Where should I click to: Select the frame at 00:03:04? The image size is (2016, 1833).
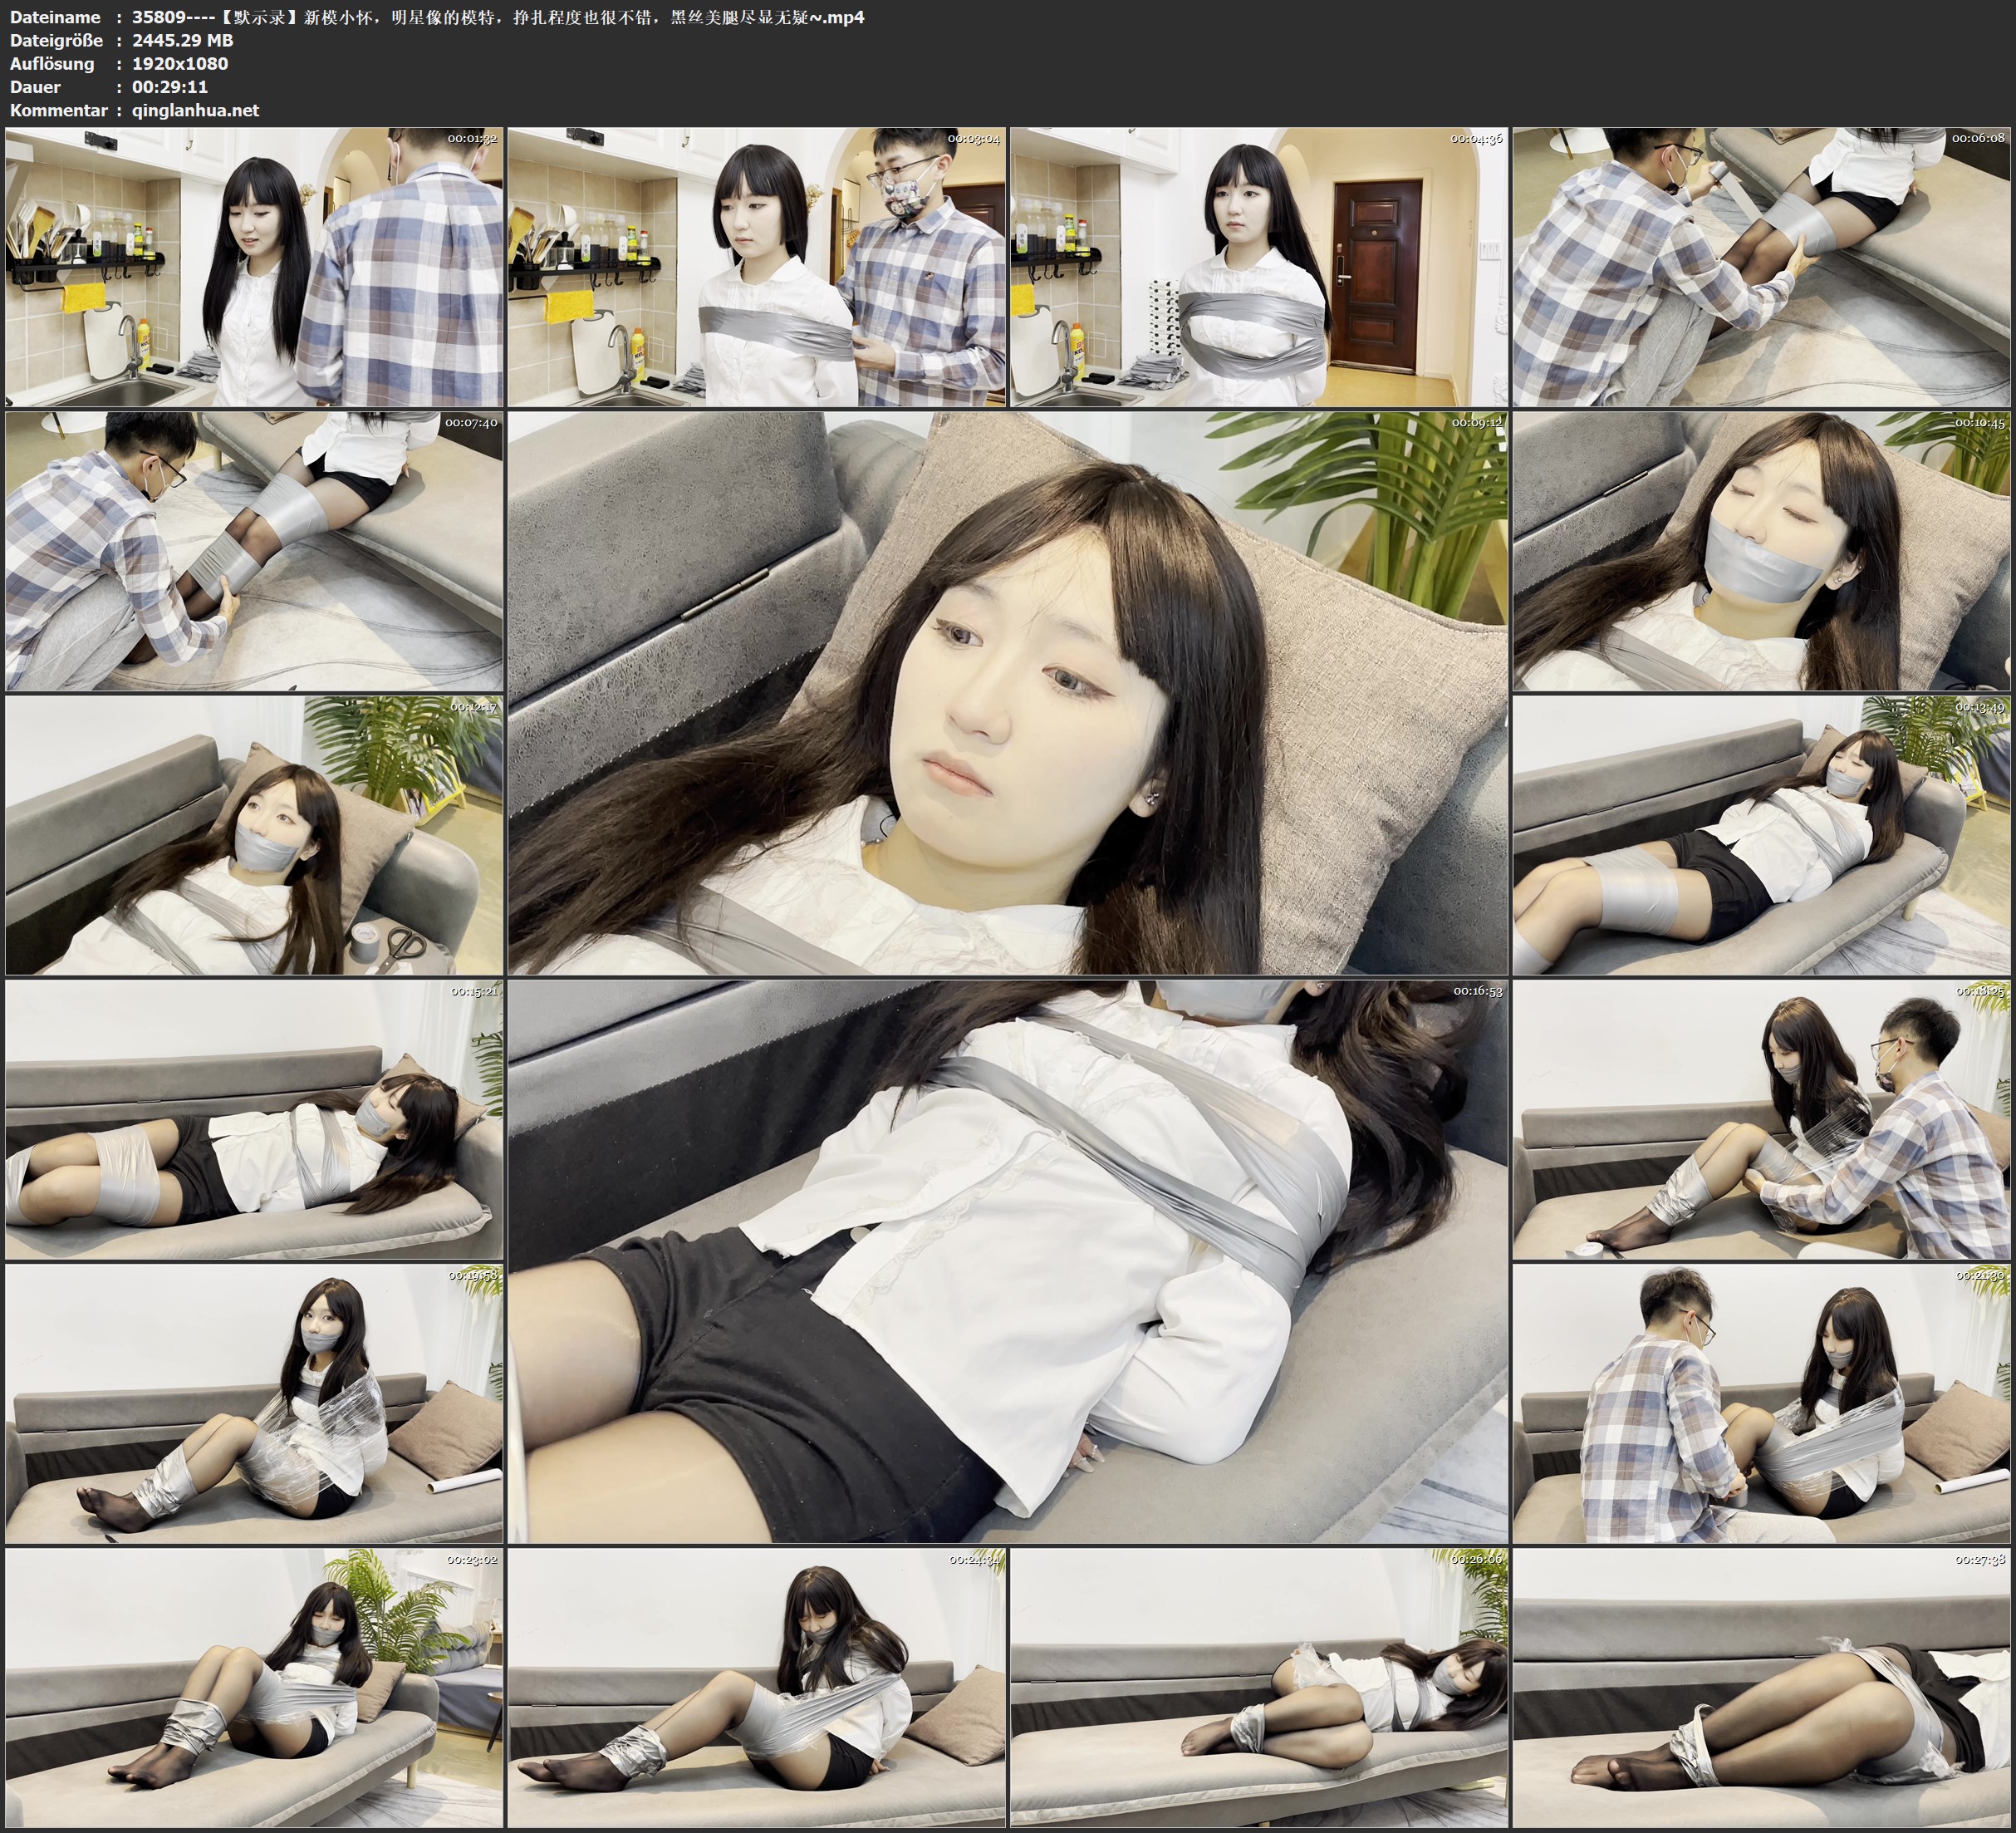[x=757, y=266]
